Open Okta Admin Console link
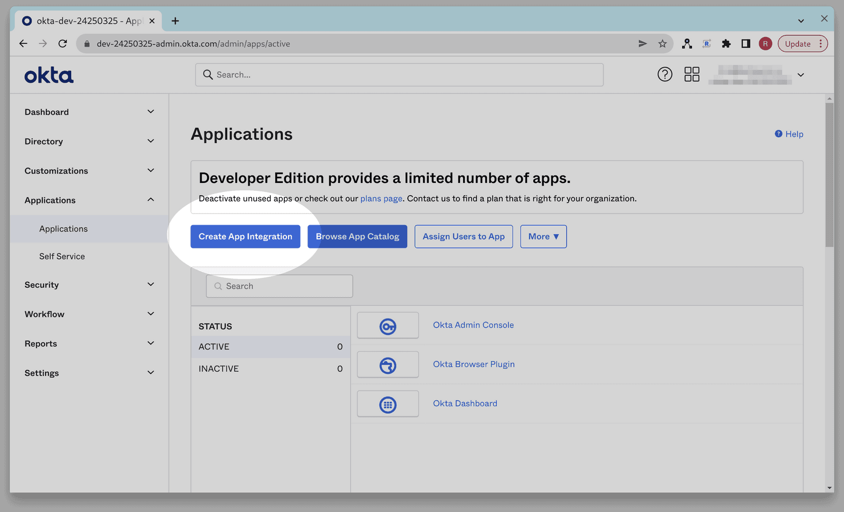Viewport: 844px width, 512px height. (473, 325)
